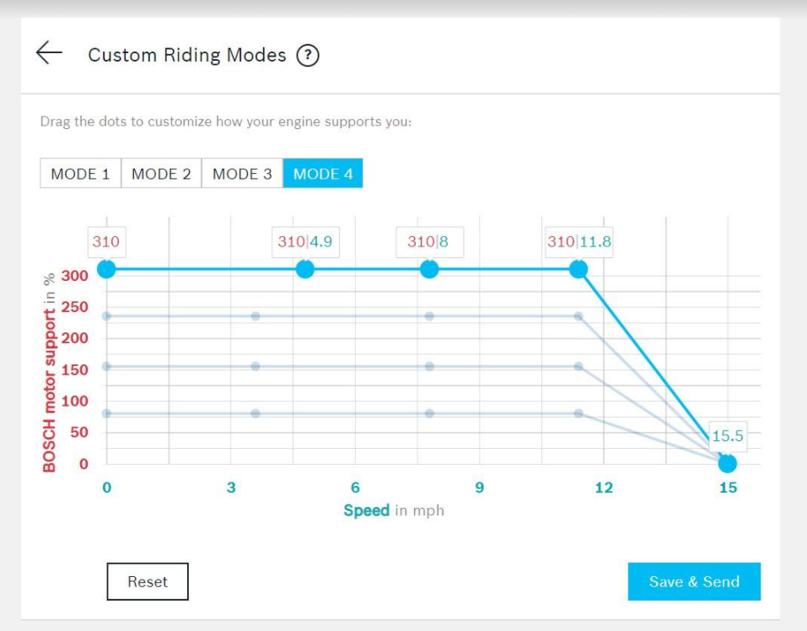Switch to MODE 1 tab
Screen dimensions: 807x631
coord(80,174)
